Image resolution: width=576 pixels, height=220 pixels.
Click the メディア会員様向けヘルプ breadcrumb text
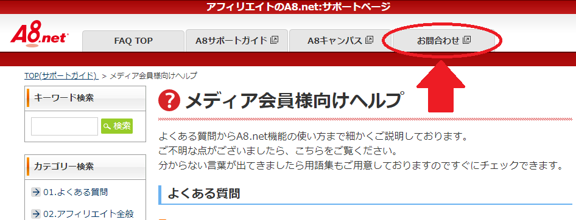[153, 76]
